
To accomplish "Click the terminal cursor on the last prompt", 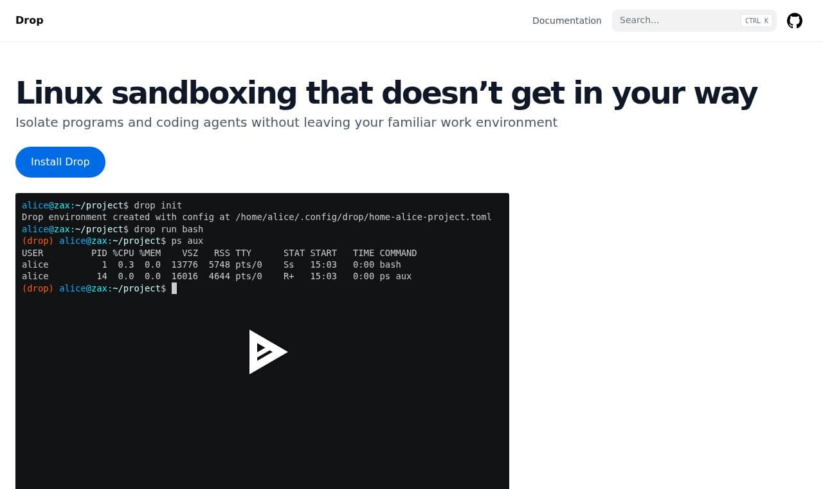I will pyautogui.click(x=174, y=288).
